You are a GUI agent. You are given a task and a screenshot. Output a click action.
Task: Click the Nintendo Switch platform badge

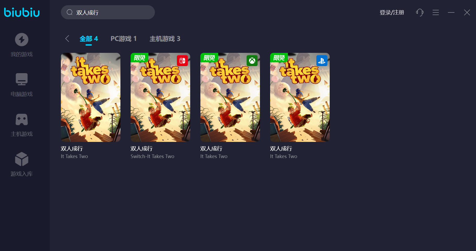coord(182,61)
